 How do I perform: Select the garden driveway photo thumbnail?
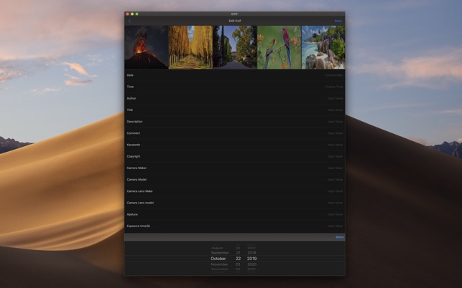pyautogui.click(x=235, y=47)
